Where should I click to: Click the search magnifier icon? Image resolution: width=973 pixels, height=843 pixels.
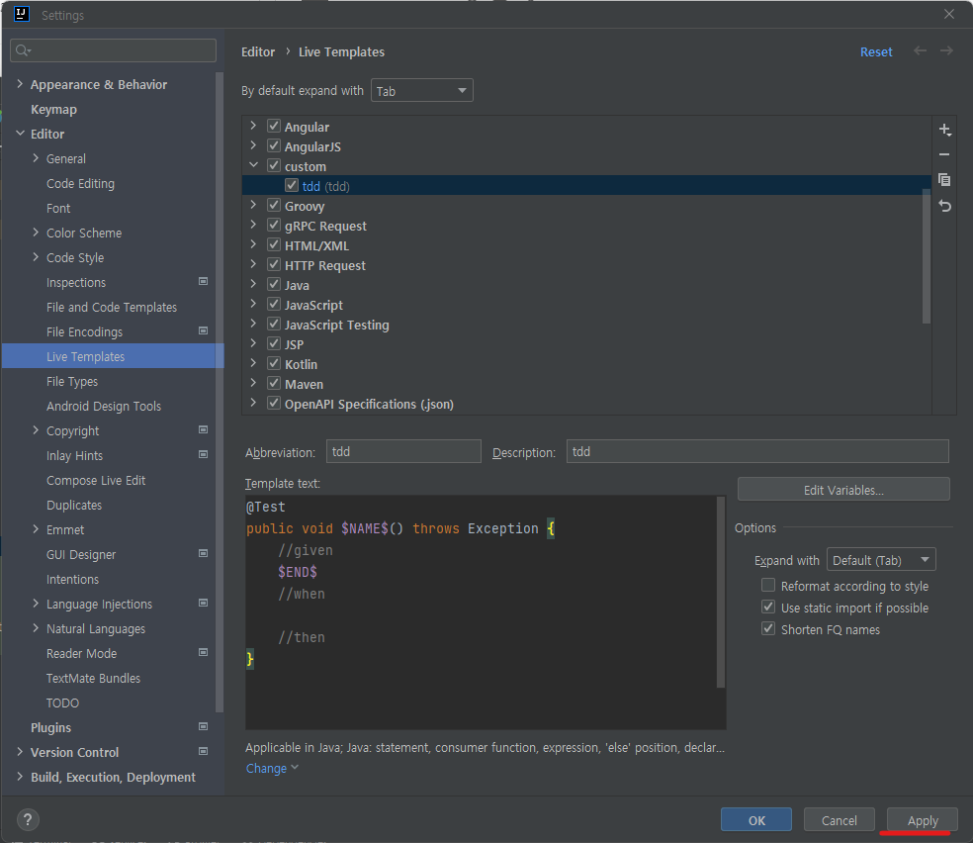[23, 50]
